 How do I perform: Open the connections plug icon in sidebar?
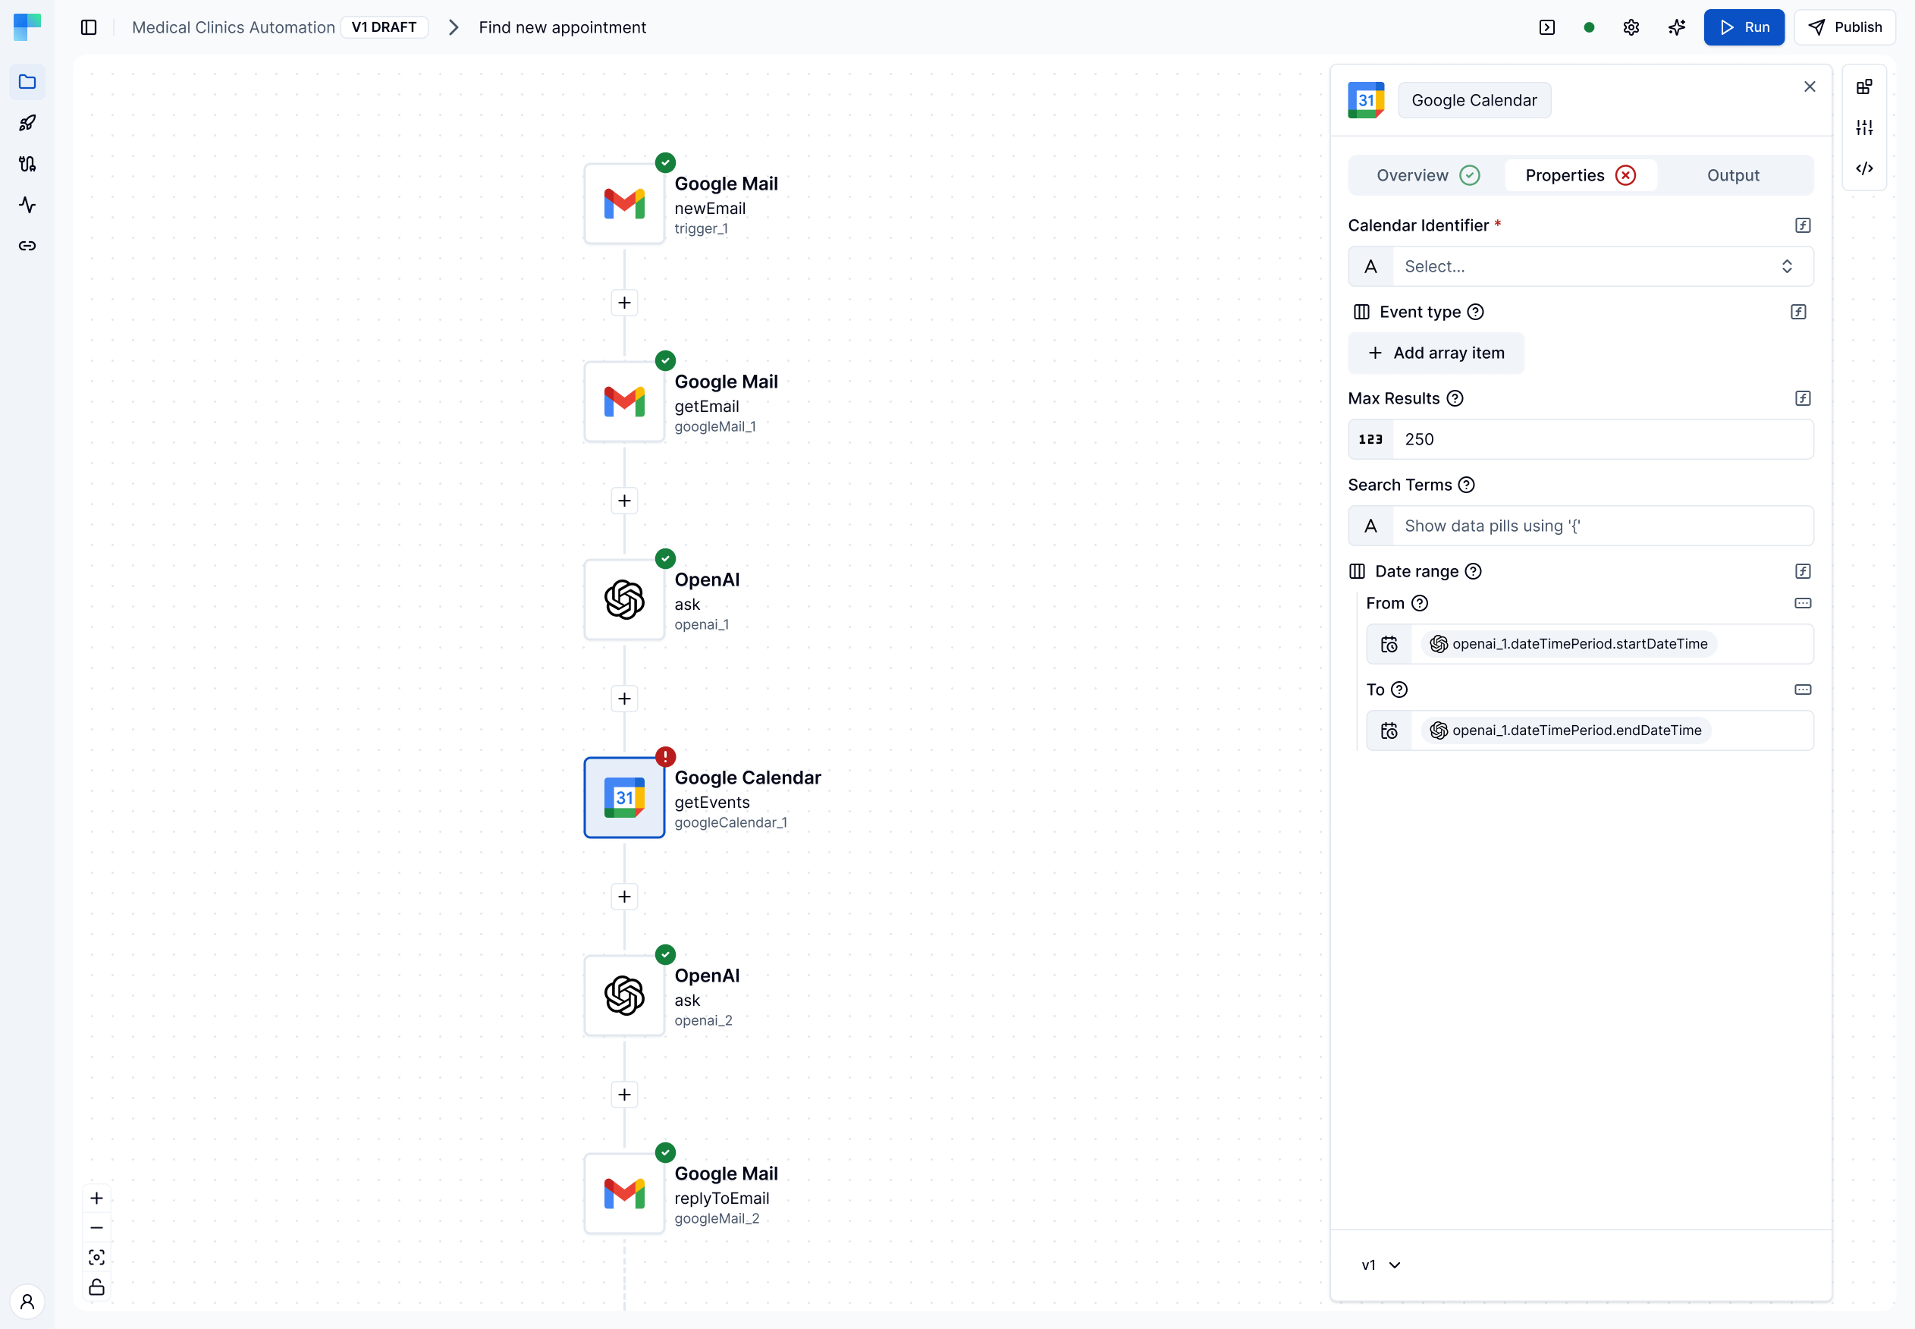point(27,164)
